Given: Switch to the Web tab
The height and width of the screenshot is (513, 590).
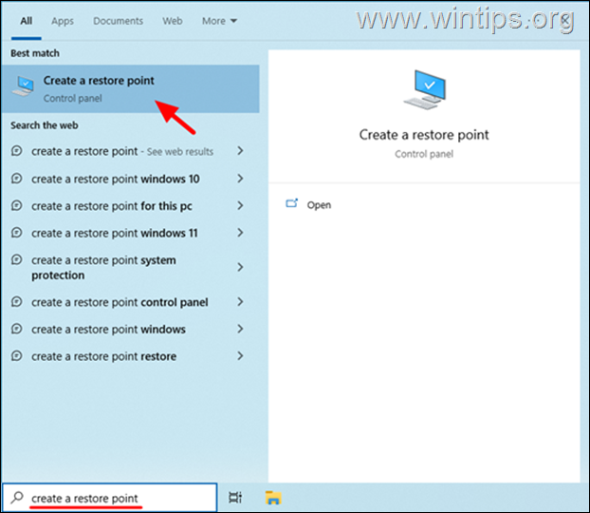Looking at the screenshot, I should coord(173,21).
